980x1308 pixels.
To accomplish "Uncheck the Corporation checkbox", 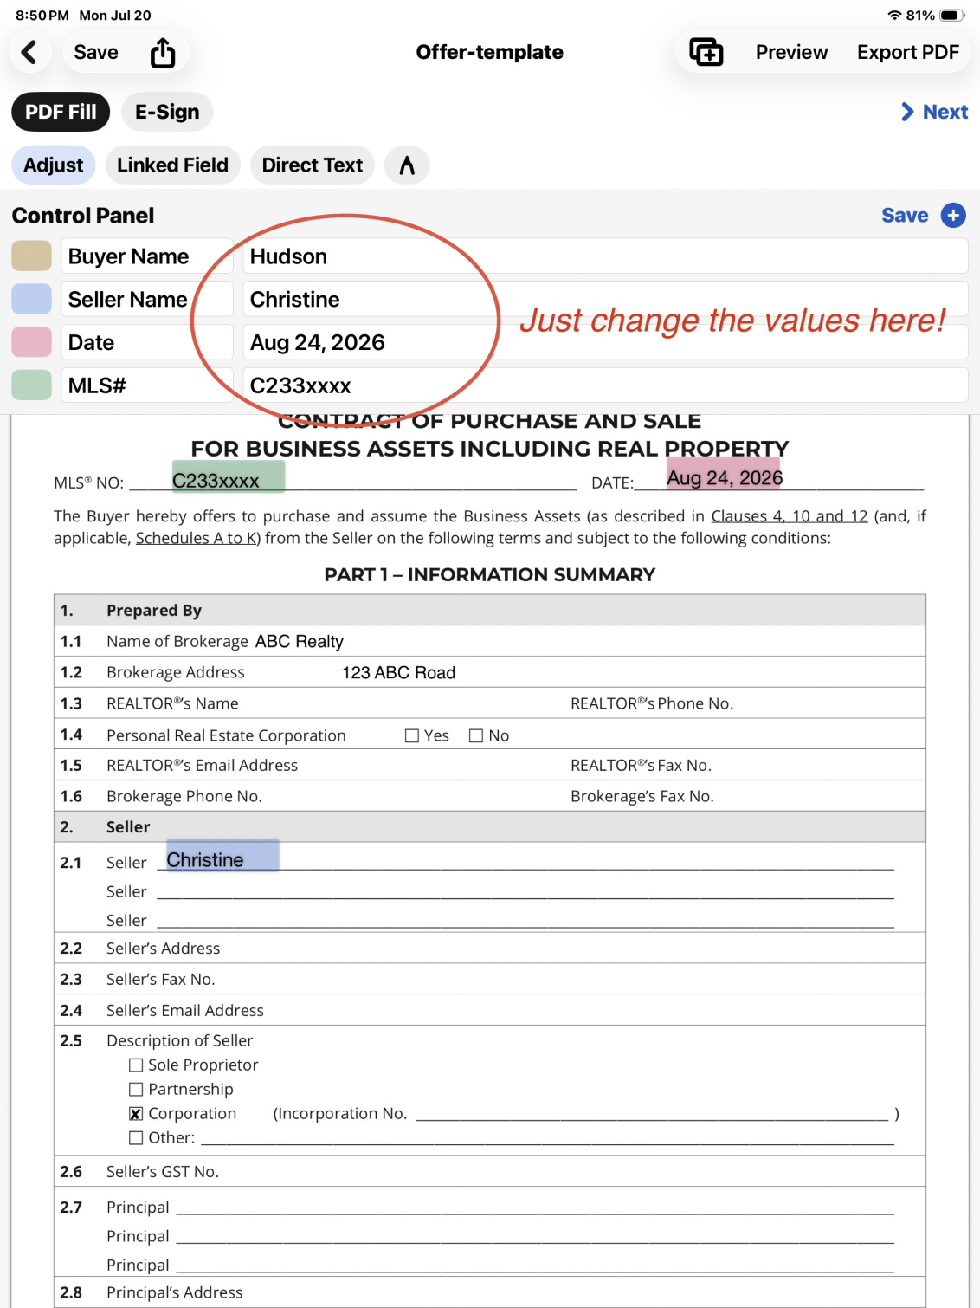I will coord(136,1114).
